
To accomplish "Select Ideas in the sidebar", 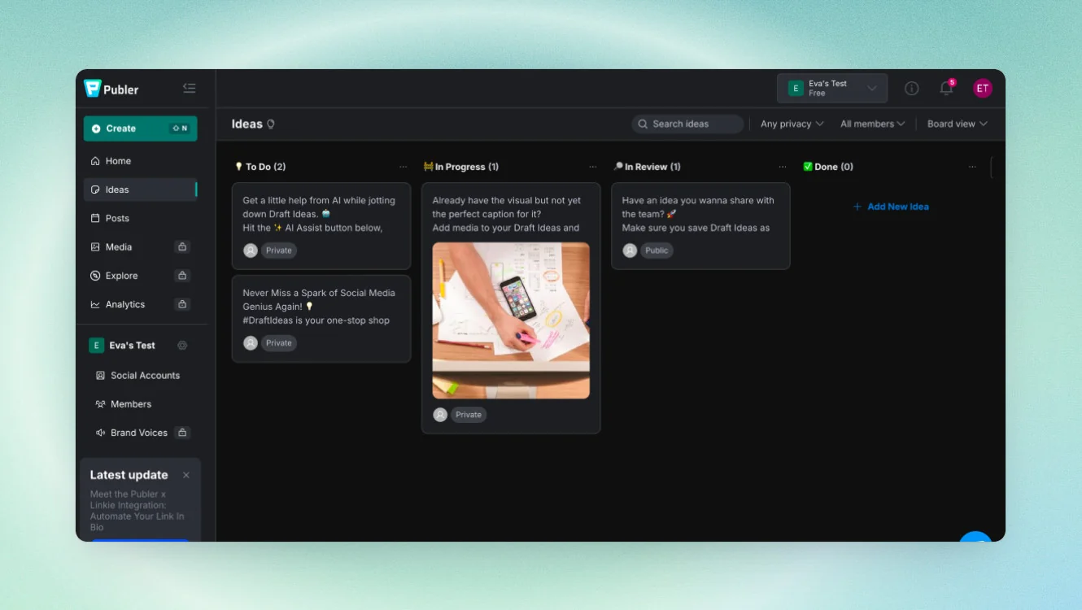I will point(140,190).
